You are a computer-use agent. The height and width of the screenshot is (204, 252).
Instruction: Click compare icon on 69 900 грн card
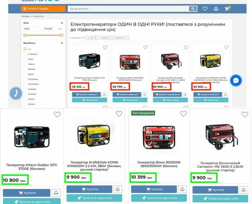click(185, 94)
